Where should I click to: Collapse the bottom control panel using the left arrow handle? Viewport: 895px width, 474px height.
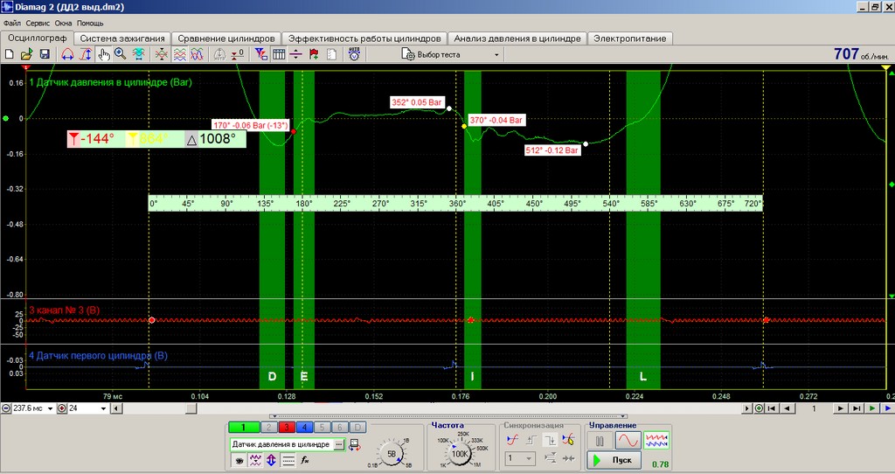274,416
